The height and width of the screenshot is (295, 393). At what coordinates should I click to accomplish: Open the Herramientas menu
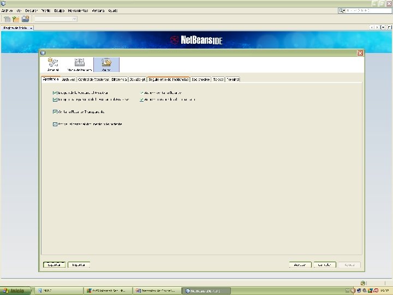pyautogui.click(x=78, y=11)
